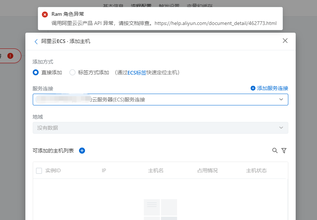Click the plus icon beside 添加服务连接
The image size is (317, 220).
(253, 88)
